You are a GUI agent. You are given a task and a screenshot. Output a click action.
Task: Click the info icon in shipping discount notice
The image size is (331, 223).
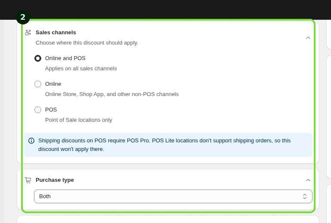(x=31, y=141)
